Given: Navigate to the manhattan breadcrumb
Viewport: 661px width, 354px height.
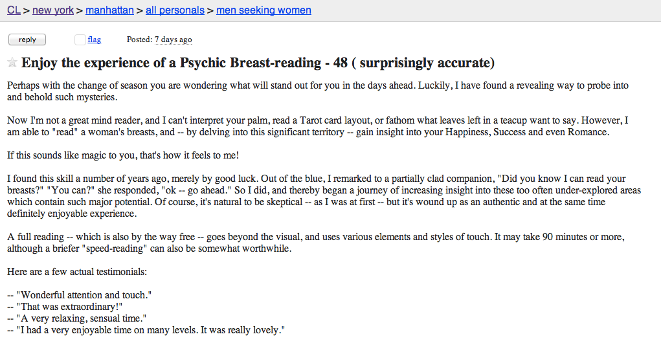Looking at the screenshot, I should pos(109,10).
